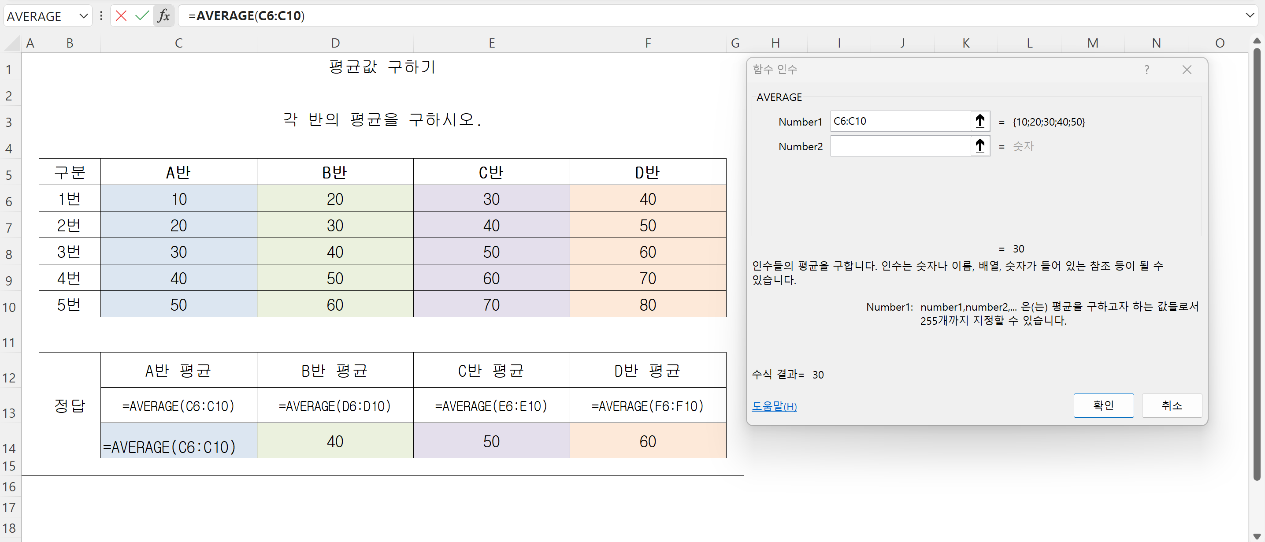
Task: Select column D header
Action: point(335,43)
